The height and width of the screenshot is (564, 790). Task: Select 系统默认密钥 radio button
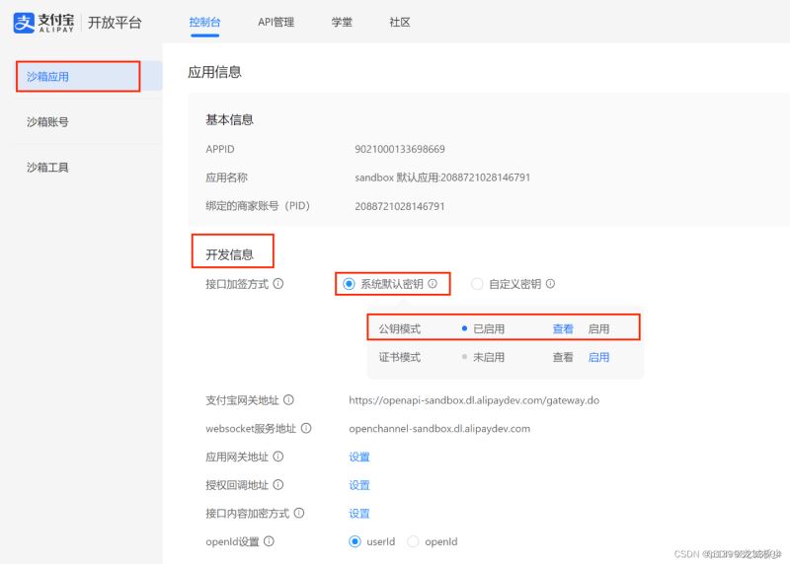(349, 284)
